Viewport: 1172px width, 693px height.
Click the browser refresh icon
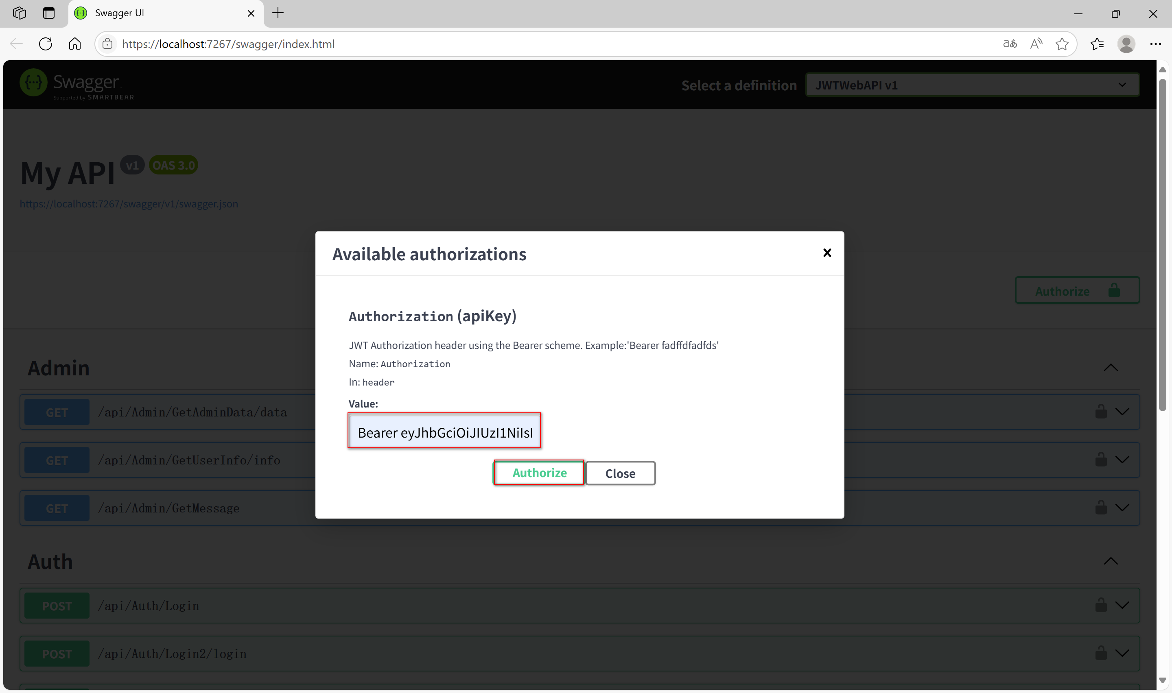45,44
